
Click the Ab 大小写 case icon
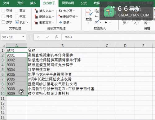coord(60,11)
